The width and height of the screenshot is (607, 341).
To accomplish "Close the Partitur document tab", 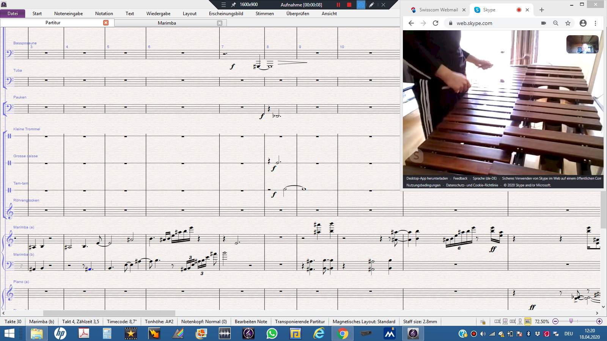I will (106, 23).
